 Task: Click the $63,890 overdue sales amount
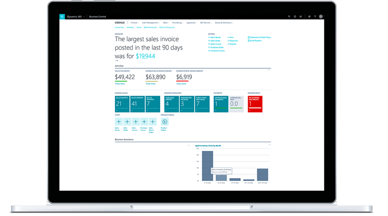pos(155,77)
